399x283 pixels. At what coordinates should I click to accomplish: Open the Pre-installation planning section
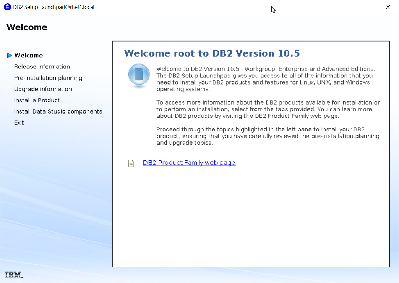click(48, 78)
